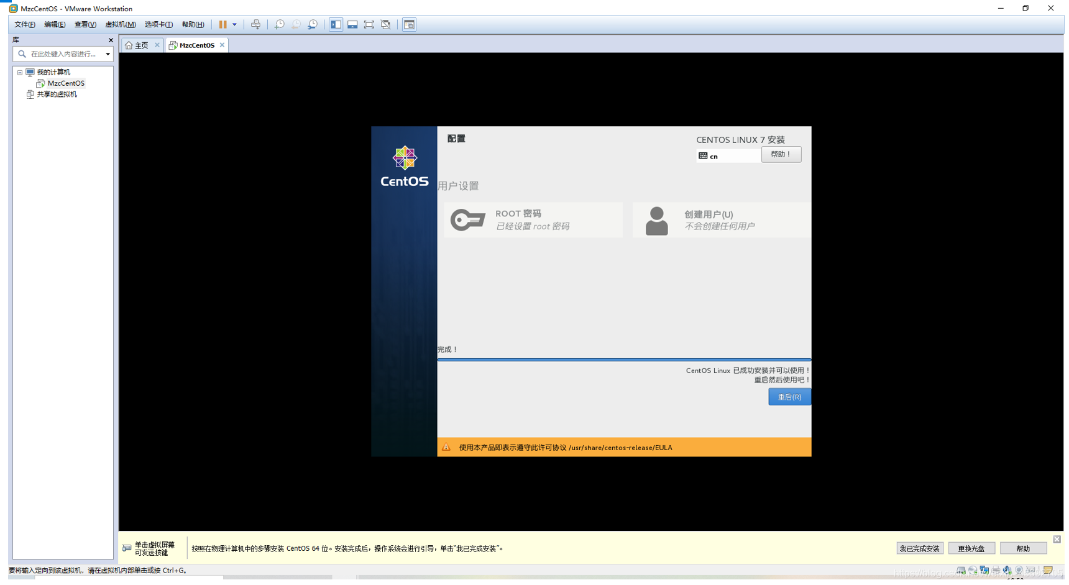
Task: Click the webcam device status icon
Action: (1019, 570)
